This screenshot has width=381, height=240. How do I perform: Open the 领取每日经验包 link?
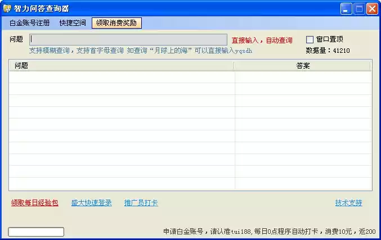[x=34, y=203]
